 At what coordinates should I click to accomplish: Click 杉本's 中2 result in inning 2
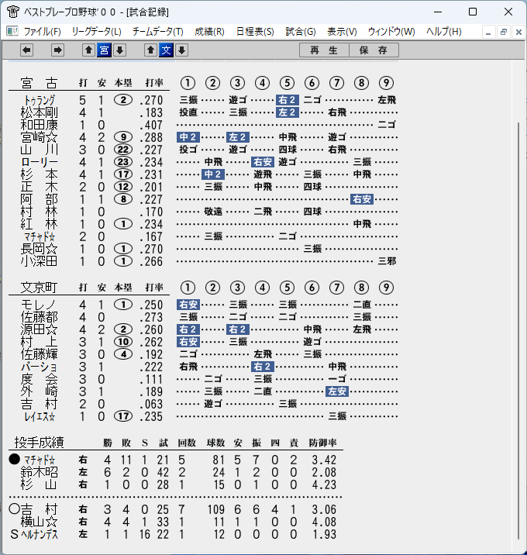click(x=212, y=174)
